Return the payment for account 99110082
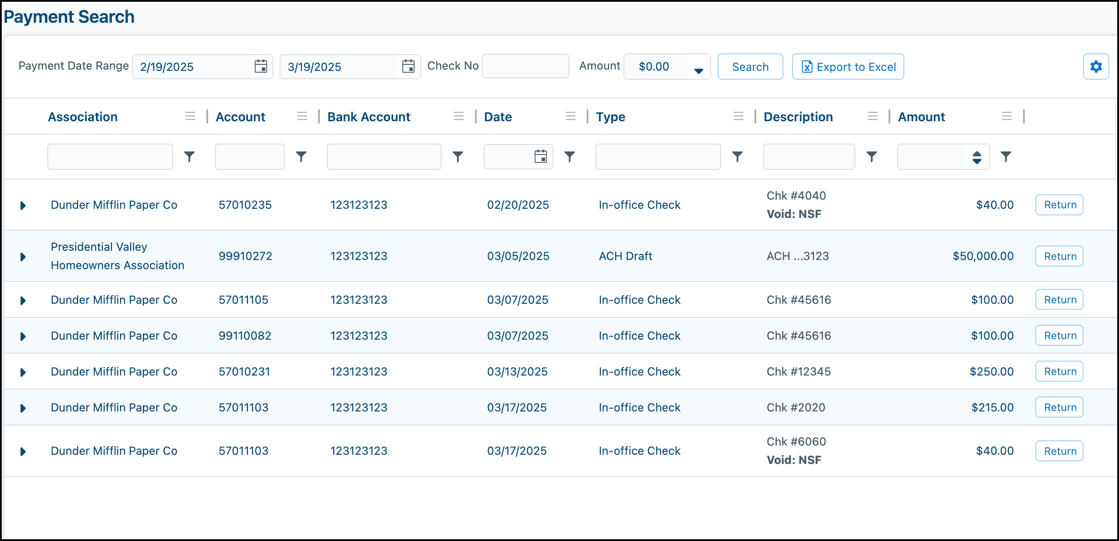Viewport: 1119px width, 541px height. point(1059,335)
